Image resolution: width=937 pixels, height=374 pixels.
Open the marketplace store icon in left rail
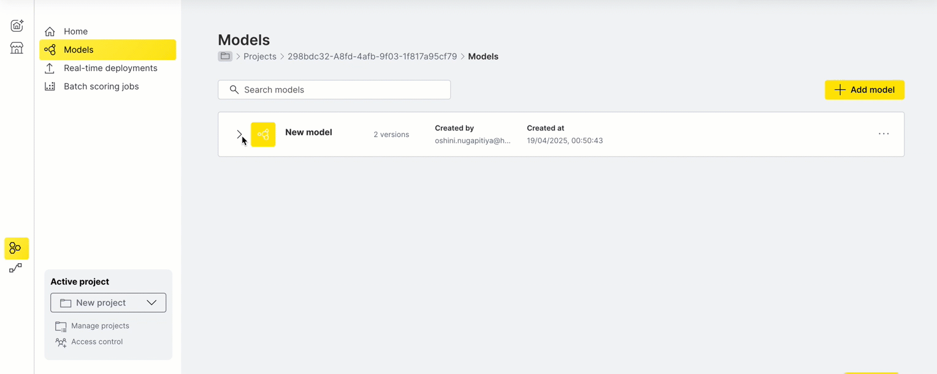coord(17,48)
